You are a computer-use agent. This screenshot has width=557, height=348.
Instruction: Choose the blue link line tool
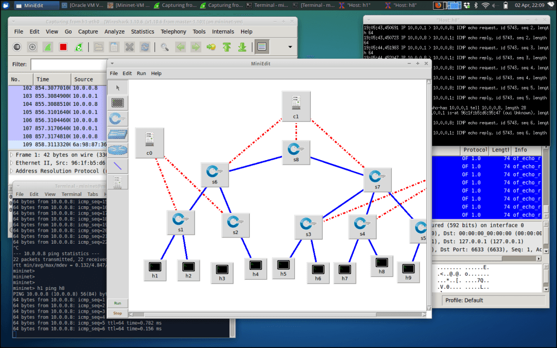coord(117,166)
